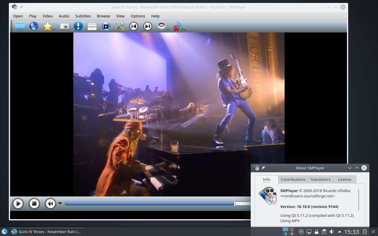Switch to the Contributions tab
The height and width of the screenshot is (236, 378).
(293, 179)
